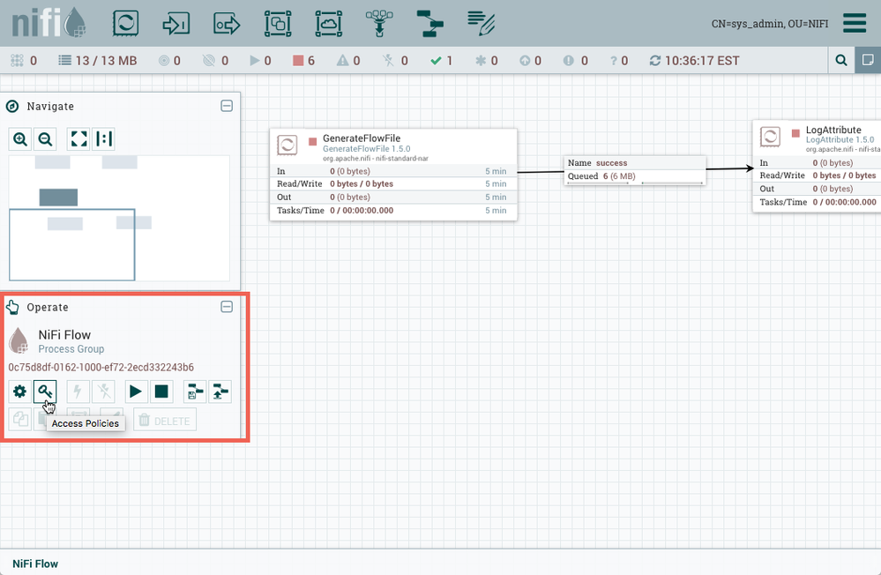Click the process group id text
The image size is (881, 575).
tap(101, 367)
